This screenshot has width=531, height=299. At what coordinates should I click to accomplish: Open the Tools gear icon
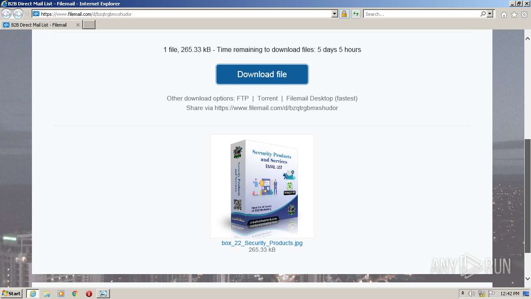point(524,15)
